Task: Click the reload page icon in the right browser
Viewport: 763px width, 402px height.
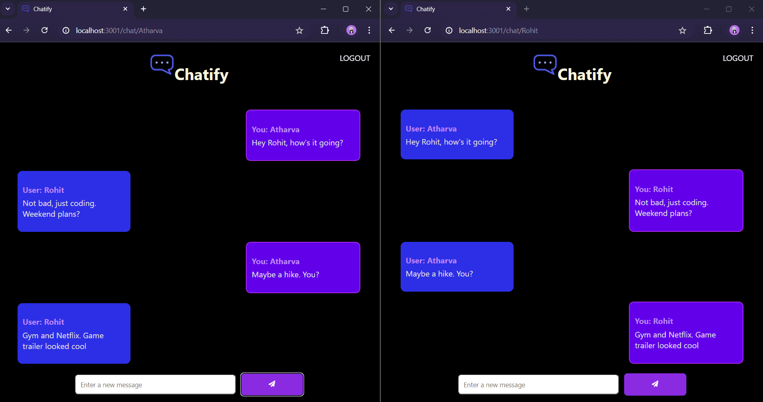Action: pos(427,30)
